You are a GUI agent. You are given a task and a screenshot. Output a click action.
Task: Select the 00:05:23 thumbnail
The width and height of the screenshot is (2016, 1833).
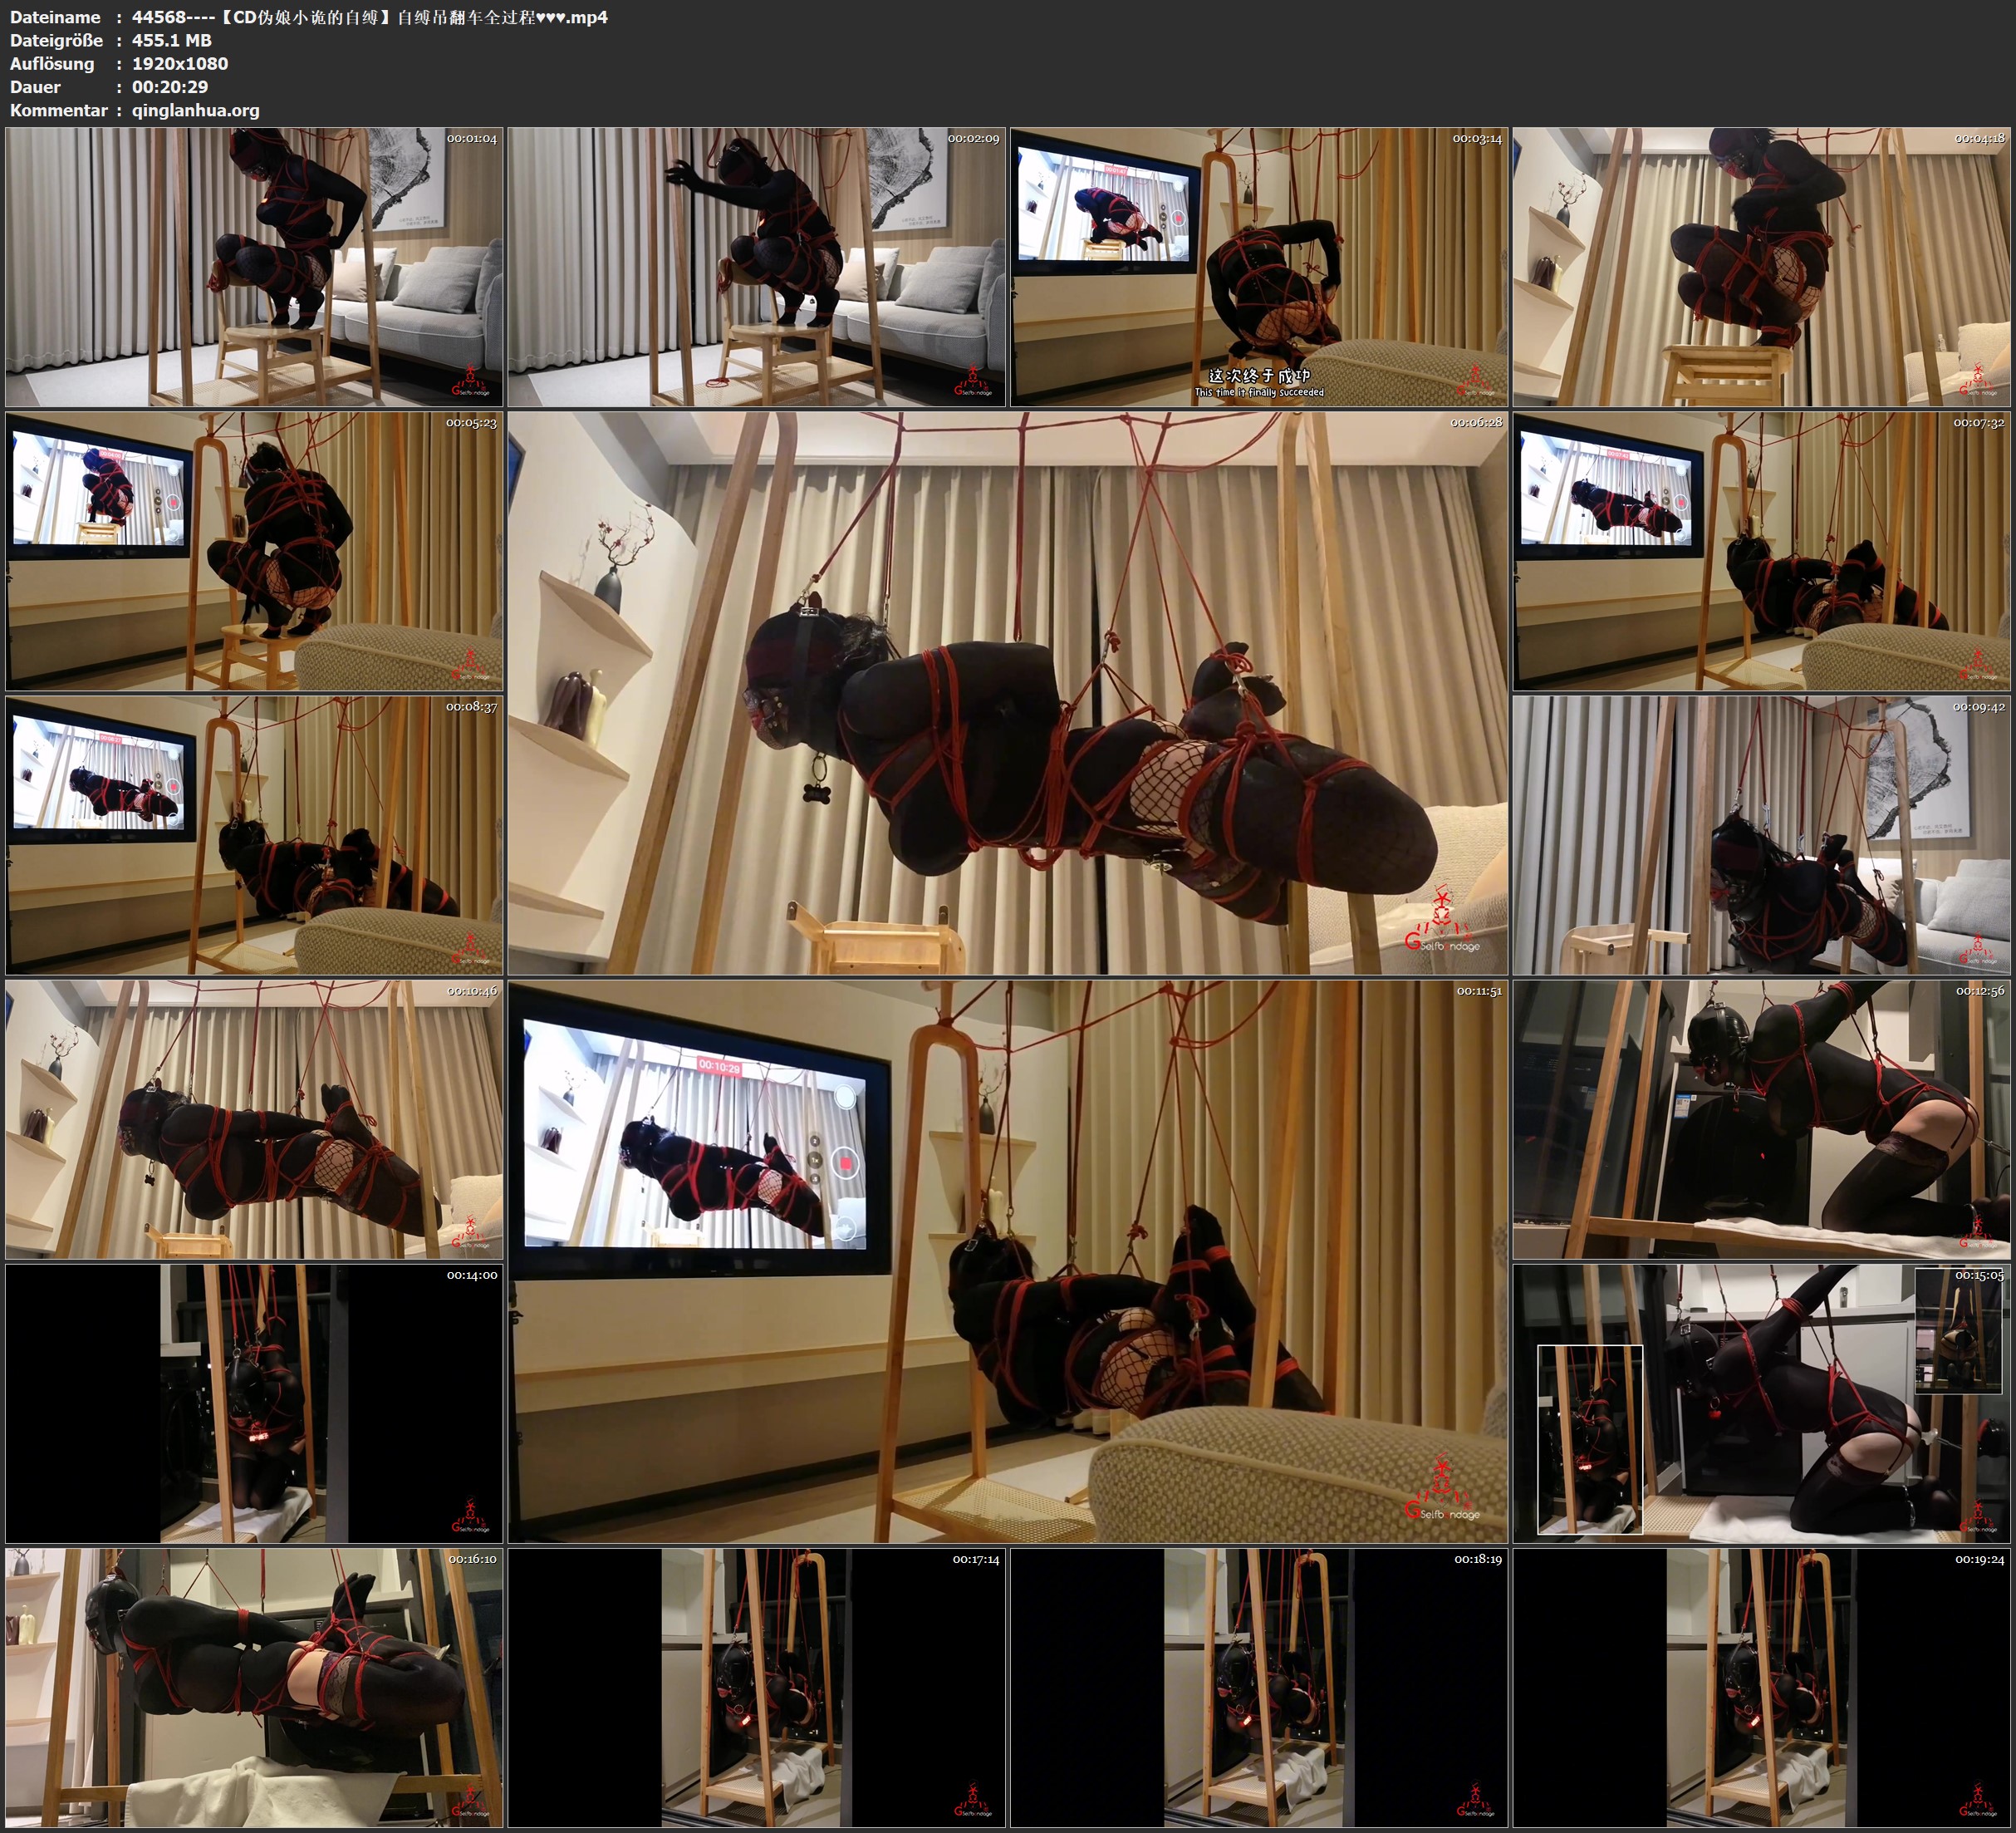[x=254, y=550]
